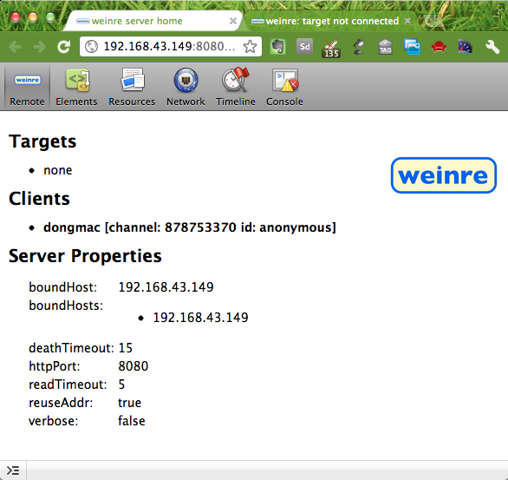Click the yellow minimize window button
The width and height of the screenshot is (508, 480).
(x=33, y=16)
